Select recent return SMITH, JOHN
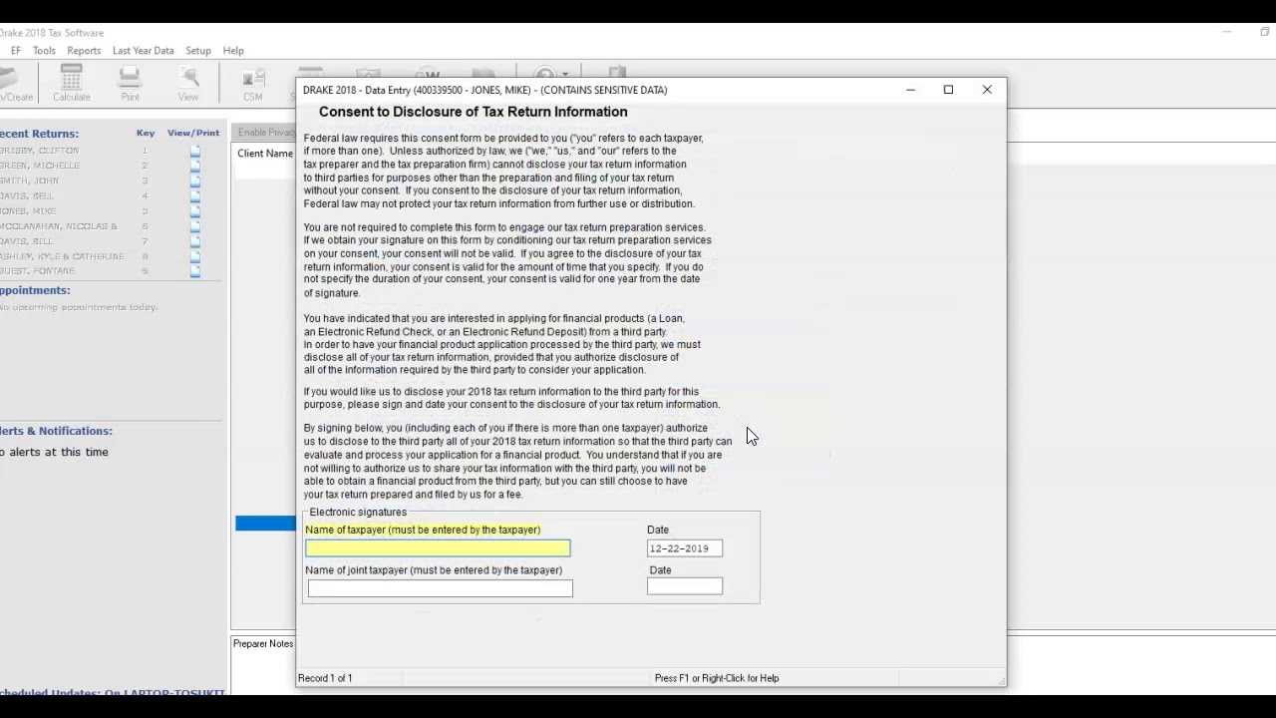 (x=30, y=180)
